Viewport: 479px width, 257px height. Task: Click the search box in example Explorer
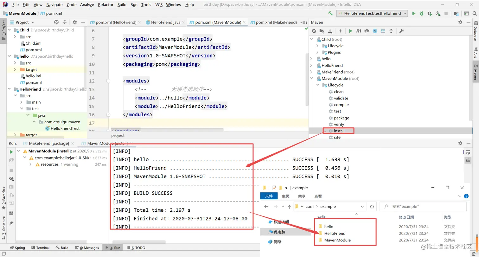click(x=423, y=206)
